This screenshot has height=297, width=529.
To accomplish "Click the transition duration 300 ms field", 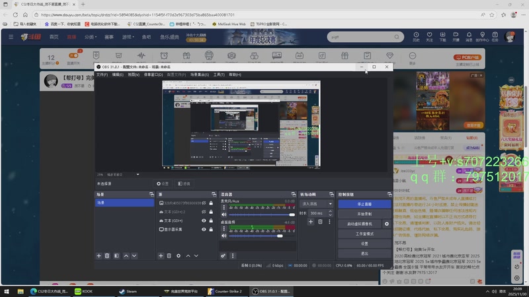I will click(317, 213).
